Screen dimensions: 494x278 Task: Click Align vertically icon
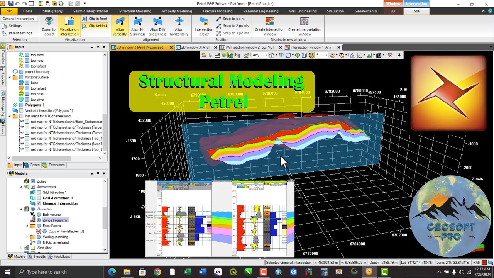pos(120,21)
